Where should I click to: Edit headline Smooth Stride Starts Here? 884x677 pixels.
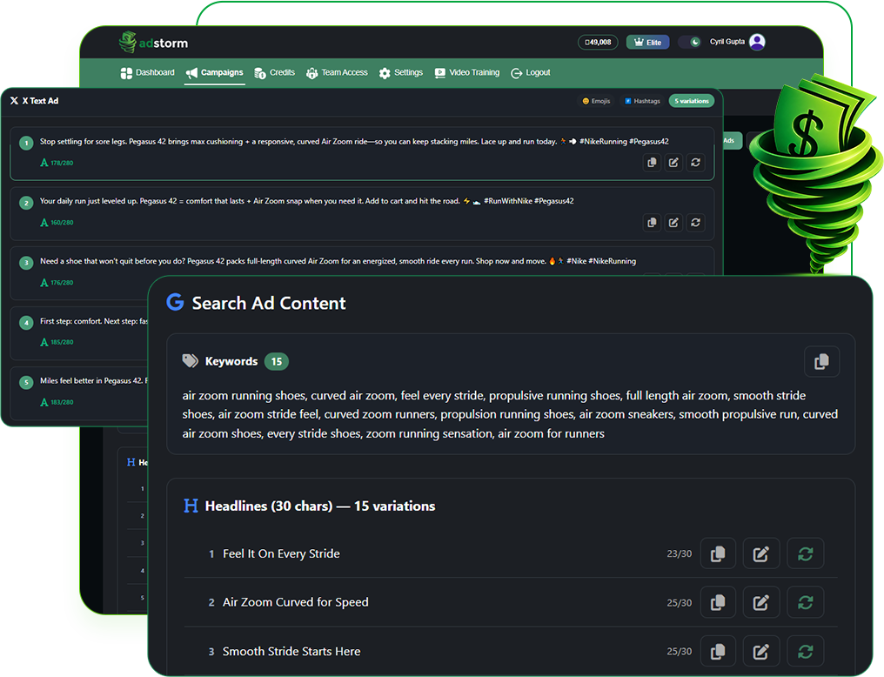[x=761, y=652]
